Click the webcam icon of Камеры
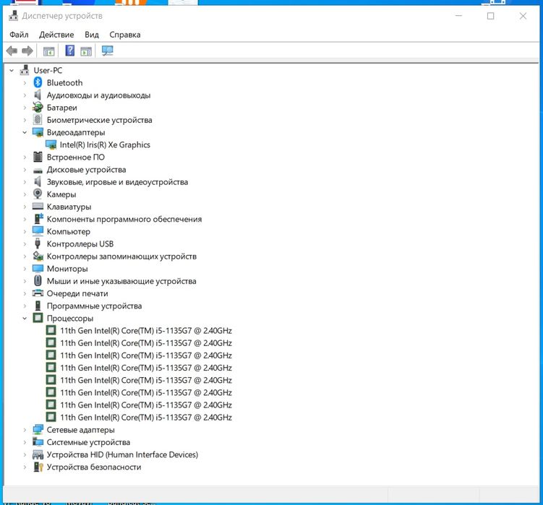This screenshot has width=543, height=505. tap(38, 194)
